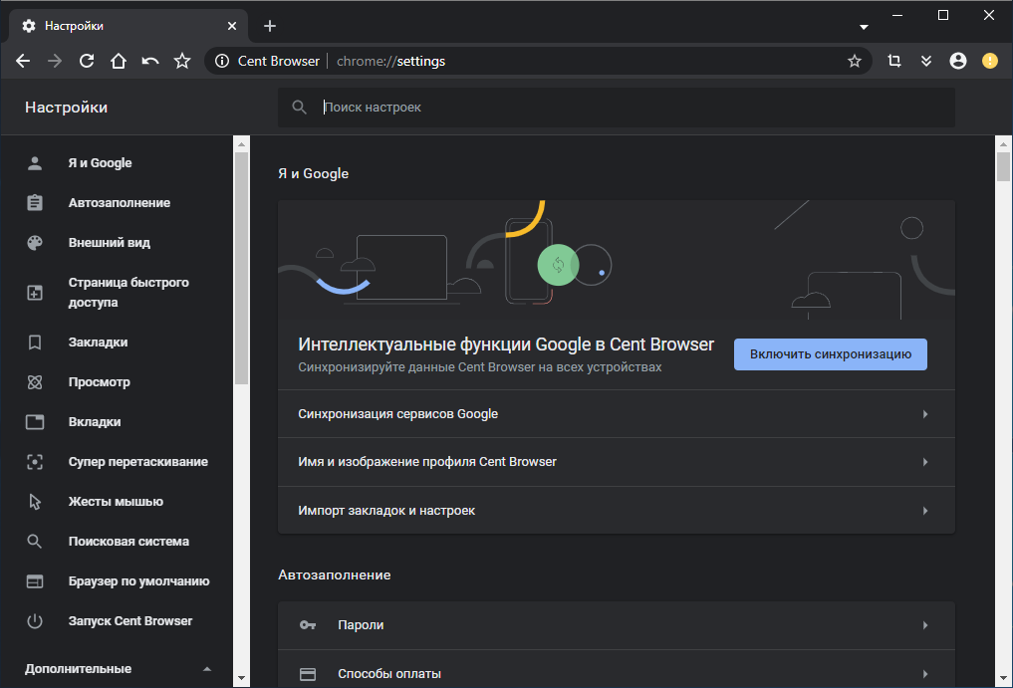Open new tab with plus button
The image size is (1013, 688).
[270, 26]
